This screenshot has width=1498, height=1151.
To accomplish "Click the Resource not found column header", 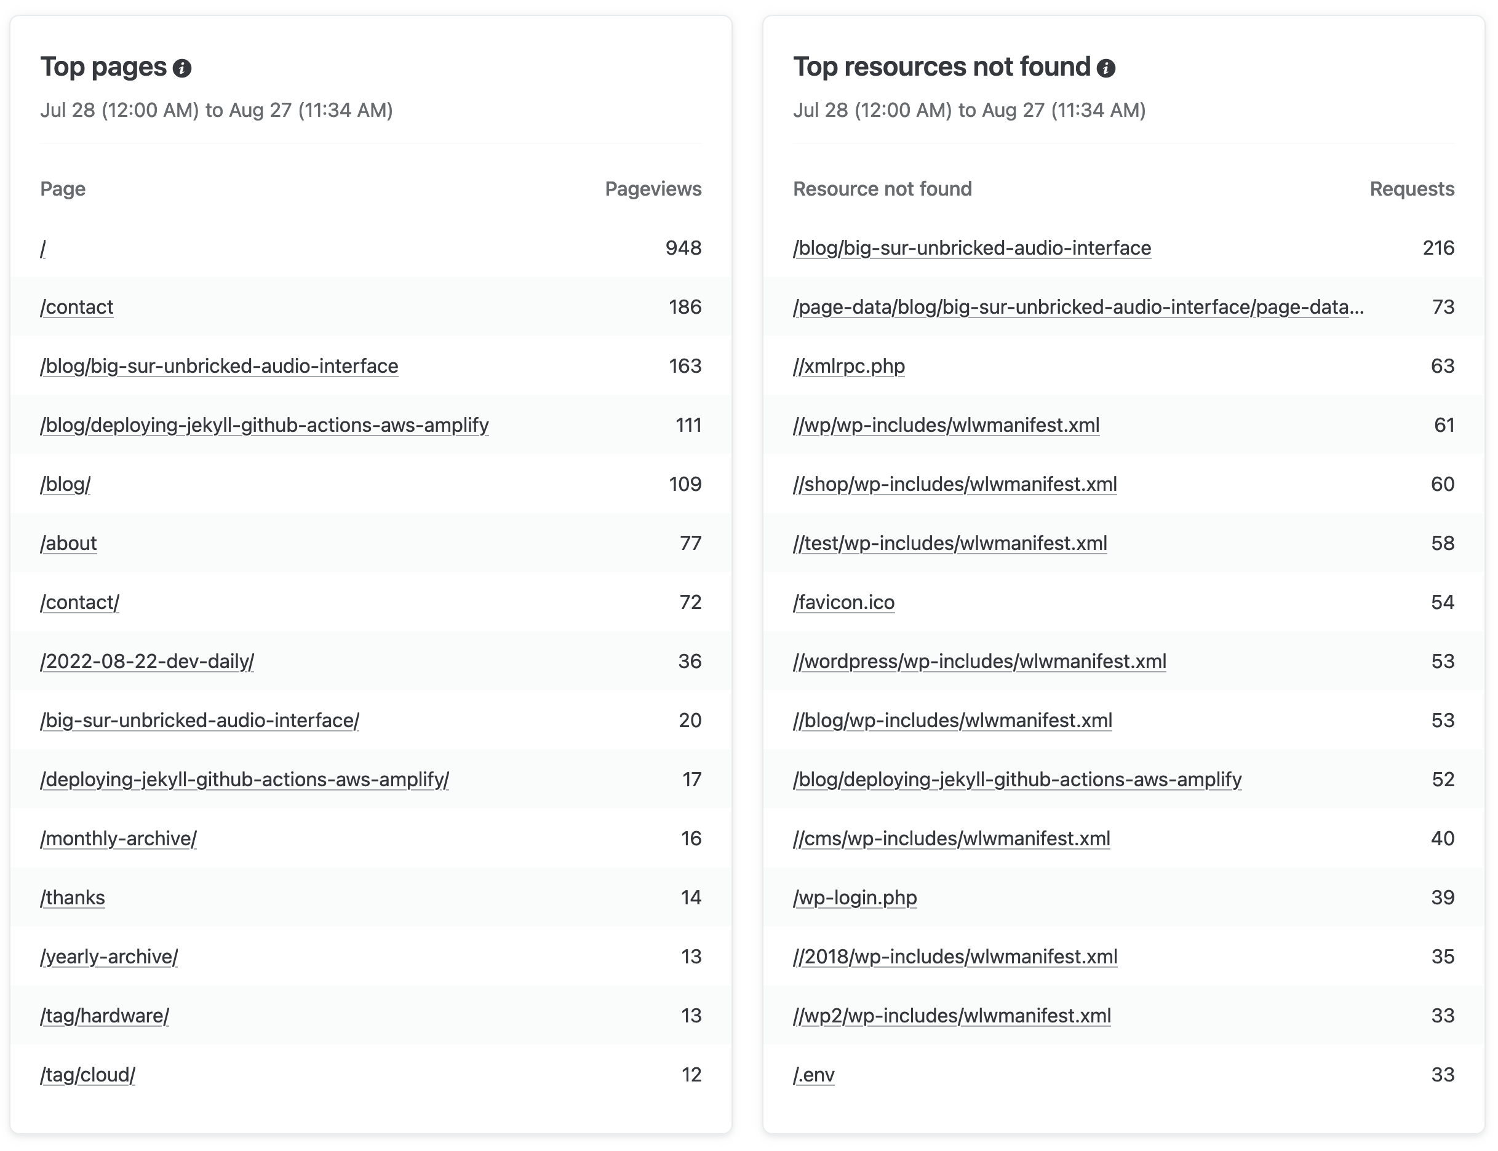I will [x=884, y=188].
